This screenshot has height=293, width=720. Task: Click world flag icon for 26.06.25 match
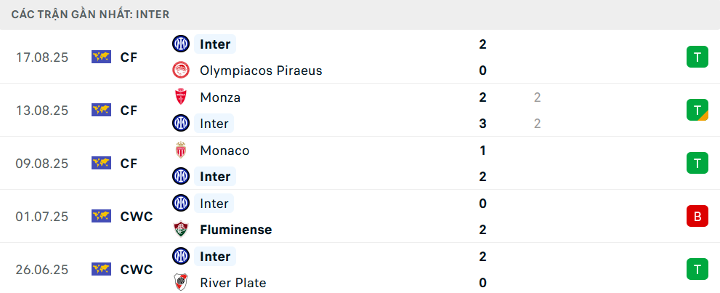(x=101, y=269)
